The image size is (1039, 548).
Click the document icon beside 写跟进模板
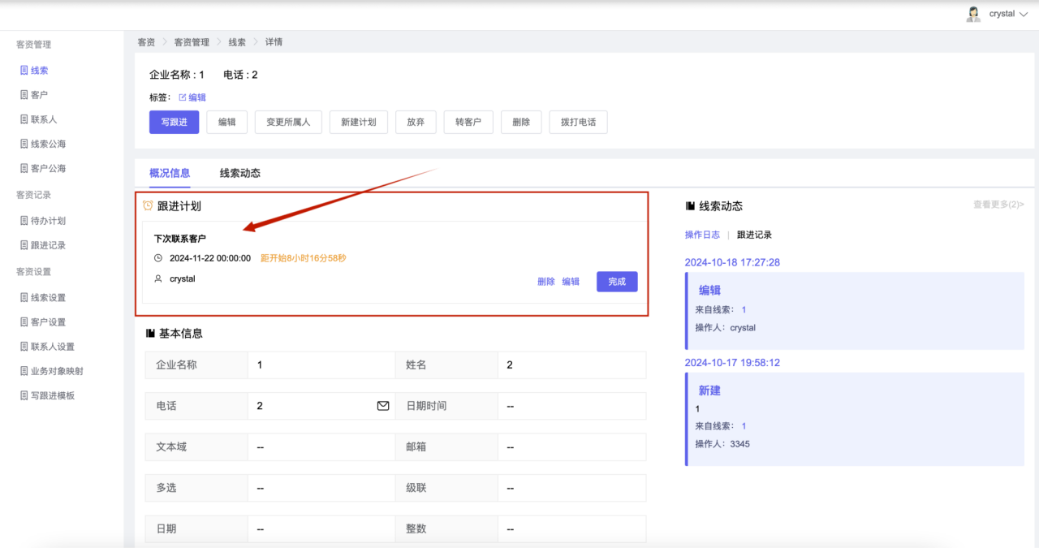click(24, 395)
